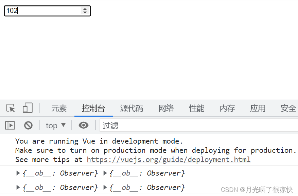Select the 控制台 tab
The width and height of the screenshot is (298, 196).
click(x=93, y=108)
